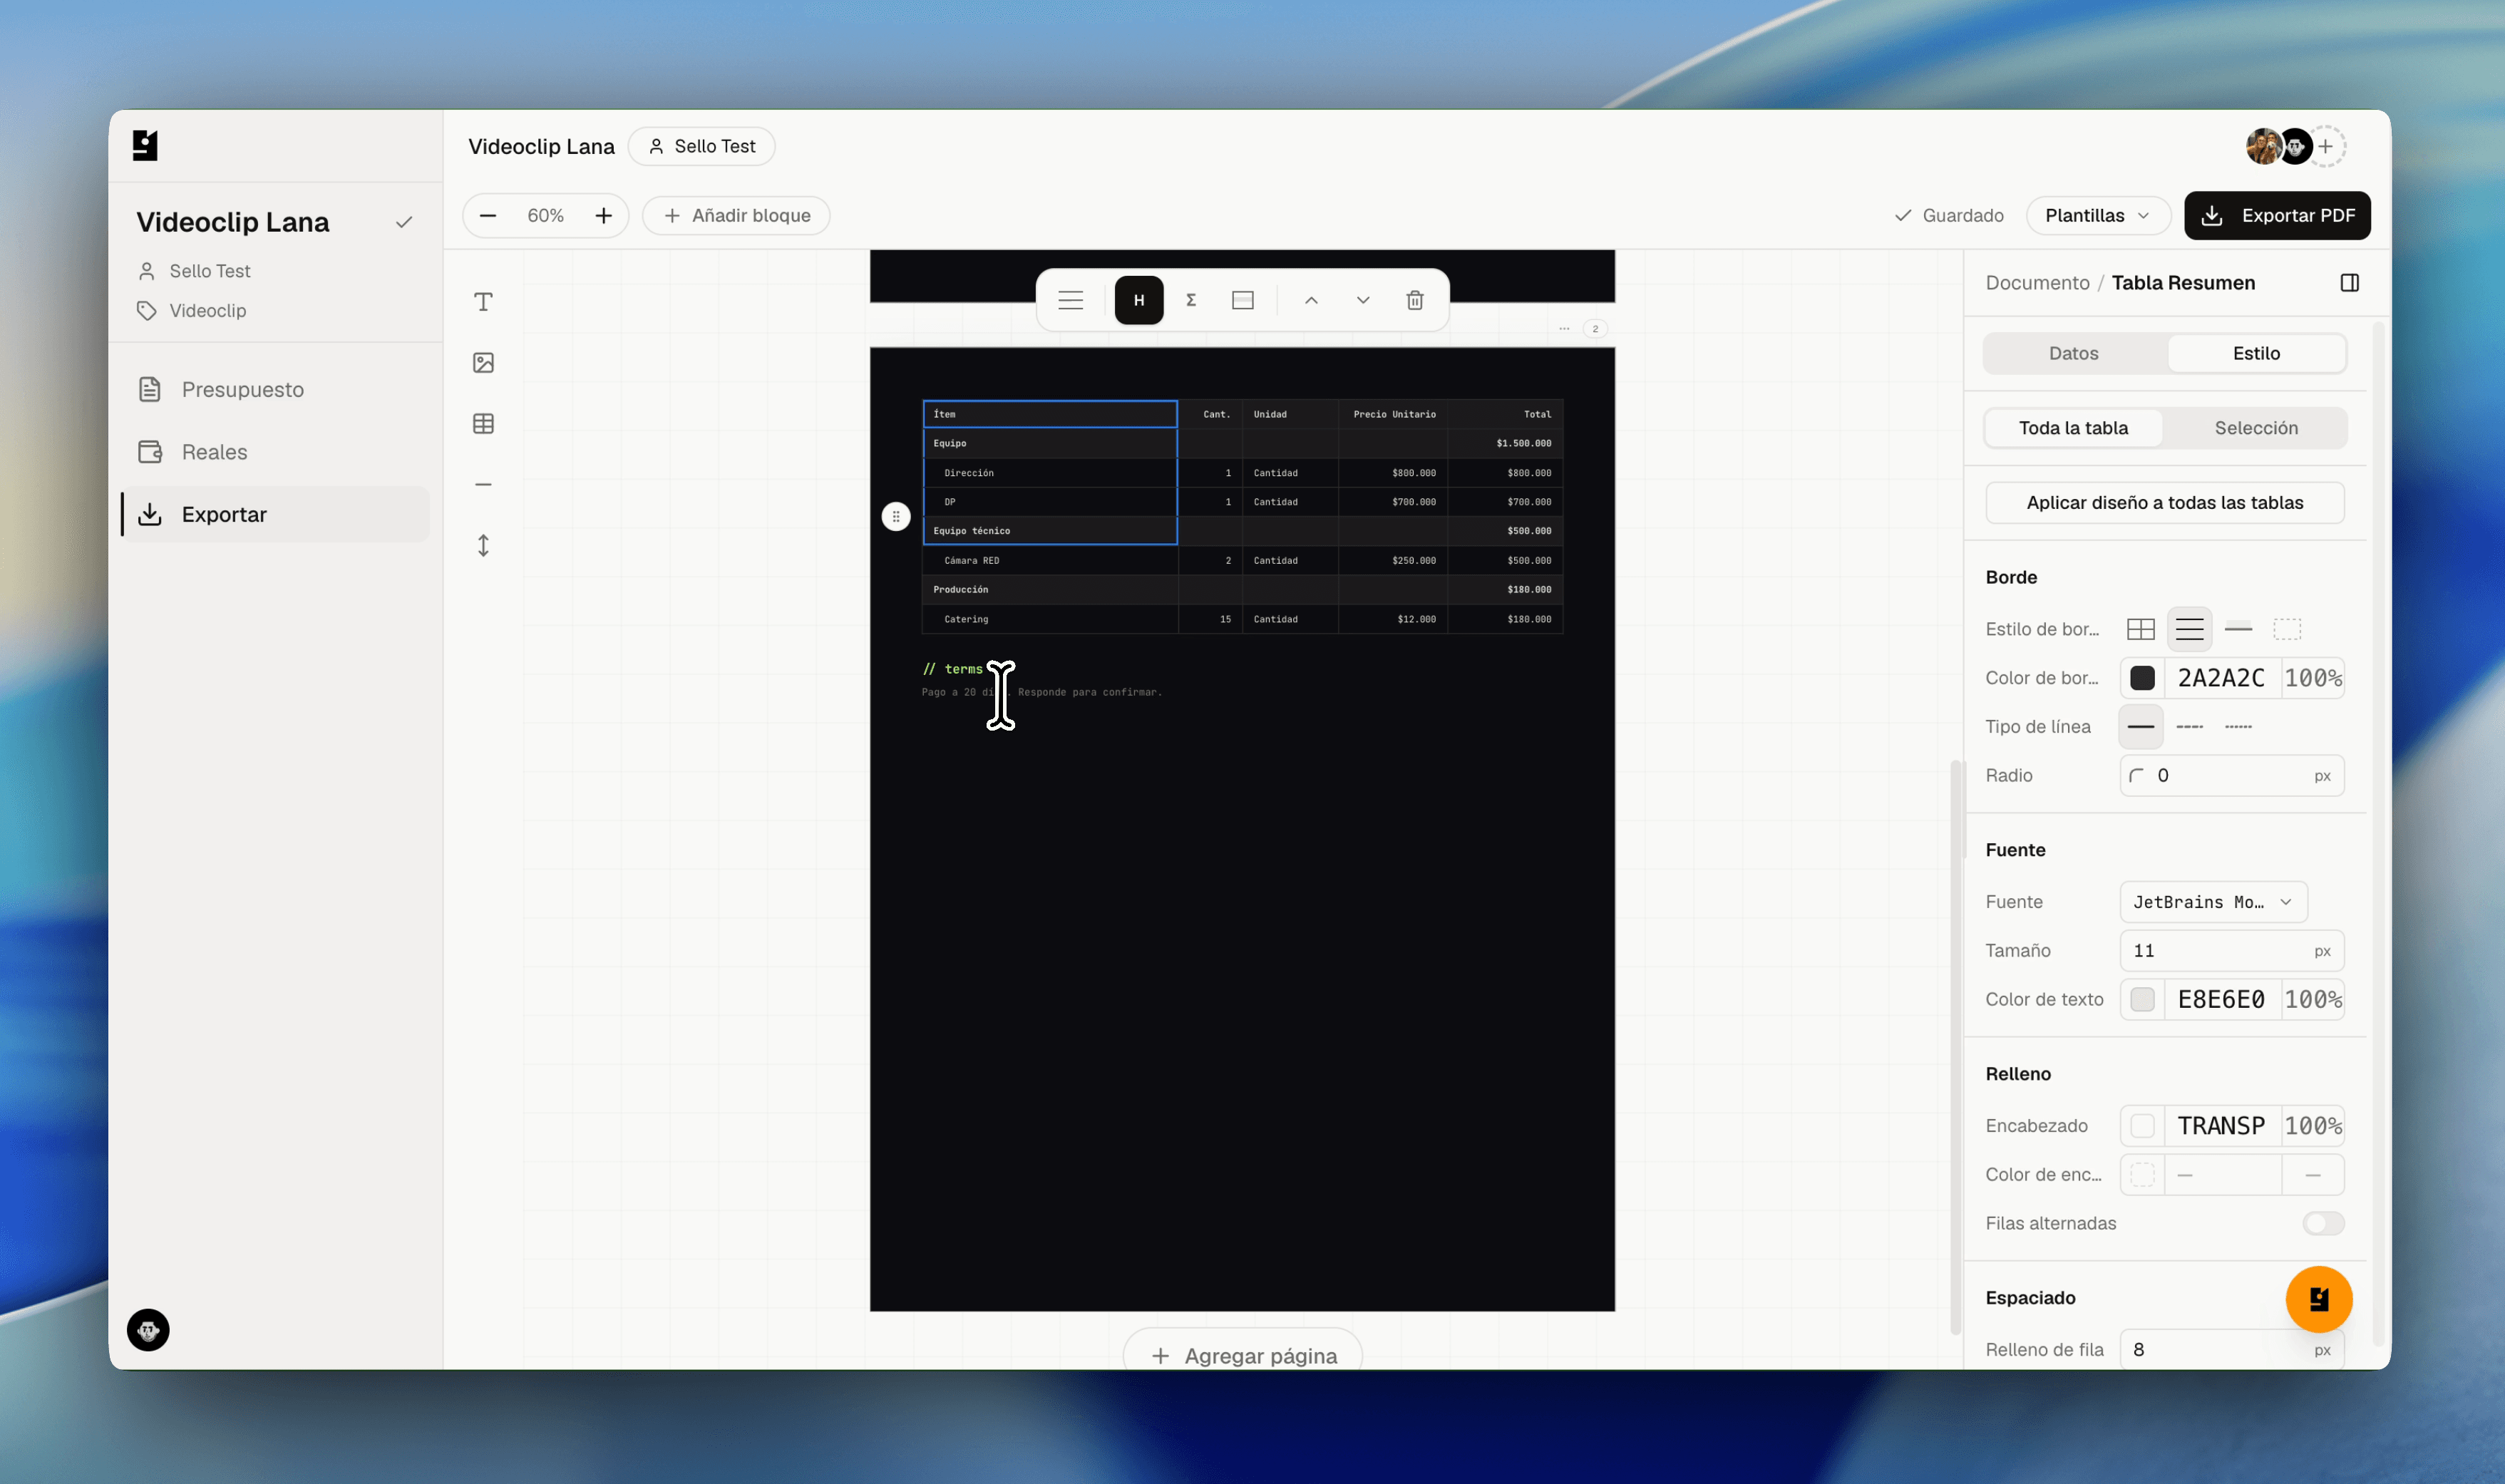
Task: Switch to the Estilo tab
Action: (2257, 353)
